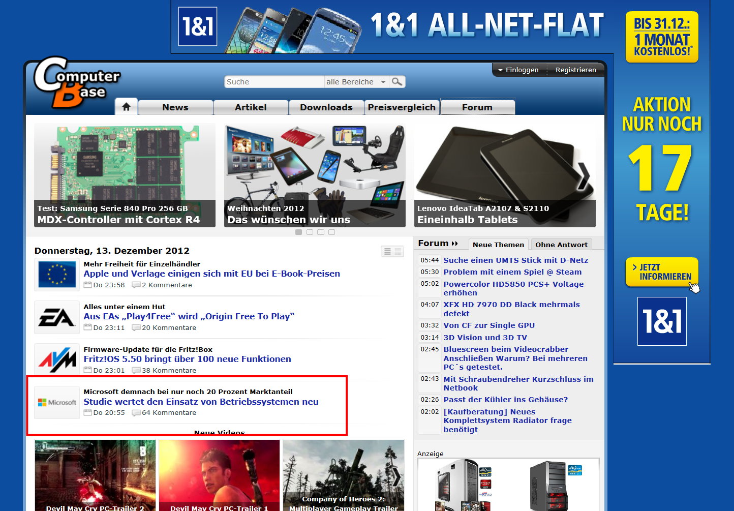The height and width of the screenshot is (511, 734).
Task: Open the Preisvergleich tab
Action: tap(402, 107)
